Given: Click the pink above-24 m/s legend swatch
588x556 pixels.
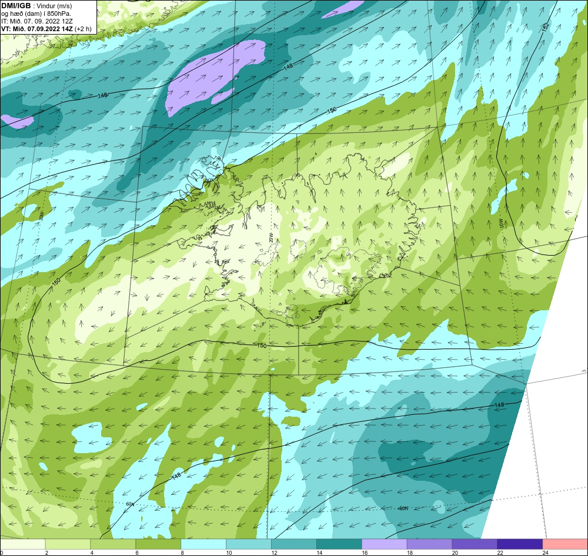Looking at the screenshot, I should click(565, 544).
